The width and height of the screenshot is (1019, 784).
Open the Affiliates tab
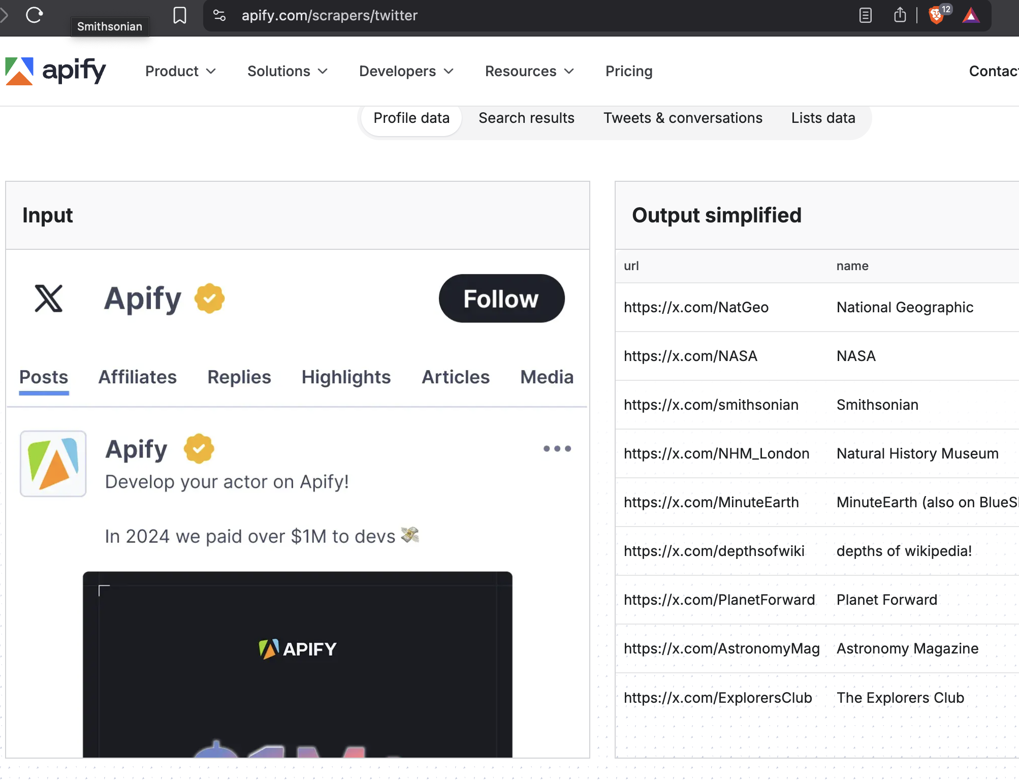tap(137, 377)
